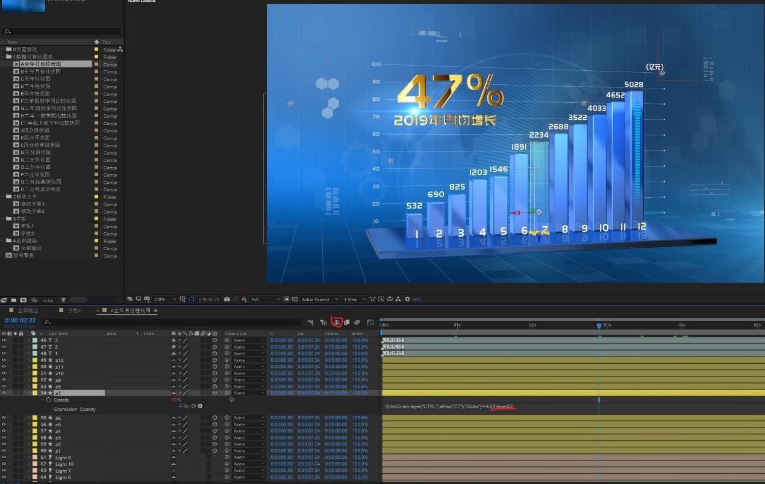
Task: Click the Toggle Pixel Aspect Ratio Correction icon
Action: tap(373, 299)
